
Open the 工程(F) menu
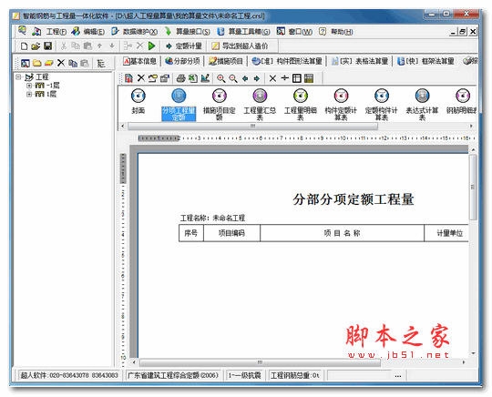[56, 32]
